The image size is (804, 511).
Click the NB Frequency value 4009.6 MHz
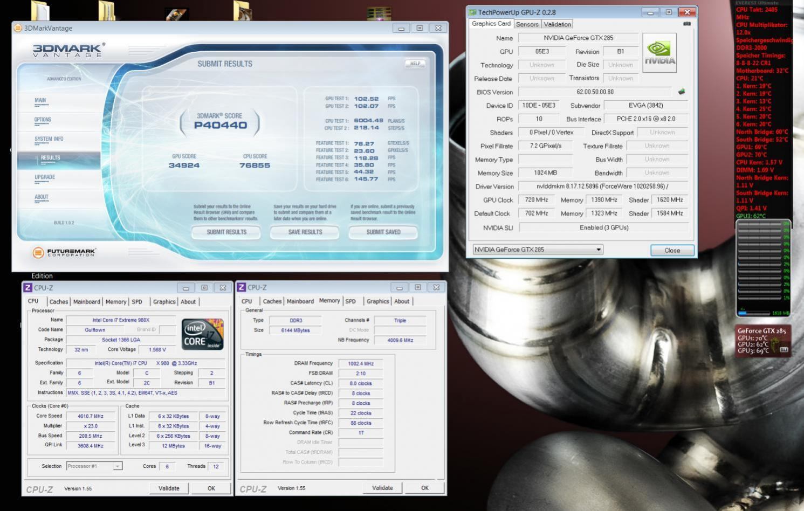point(400,340)
